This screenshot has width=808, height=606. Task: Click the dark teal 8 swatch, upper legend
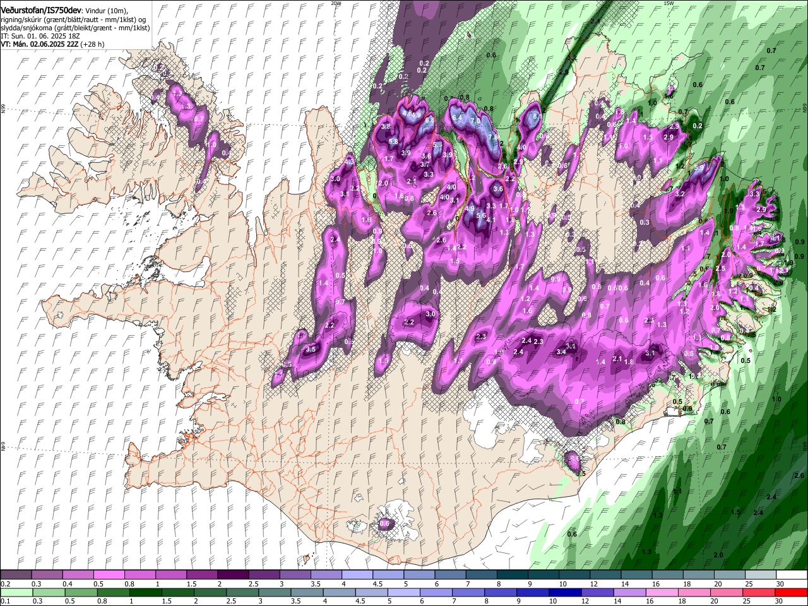511,575
